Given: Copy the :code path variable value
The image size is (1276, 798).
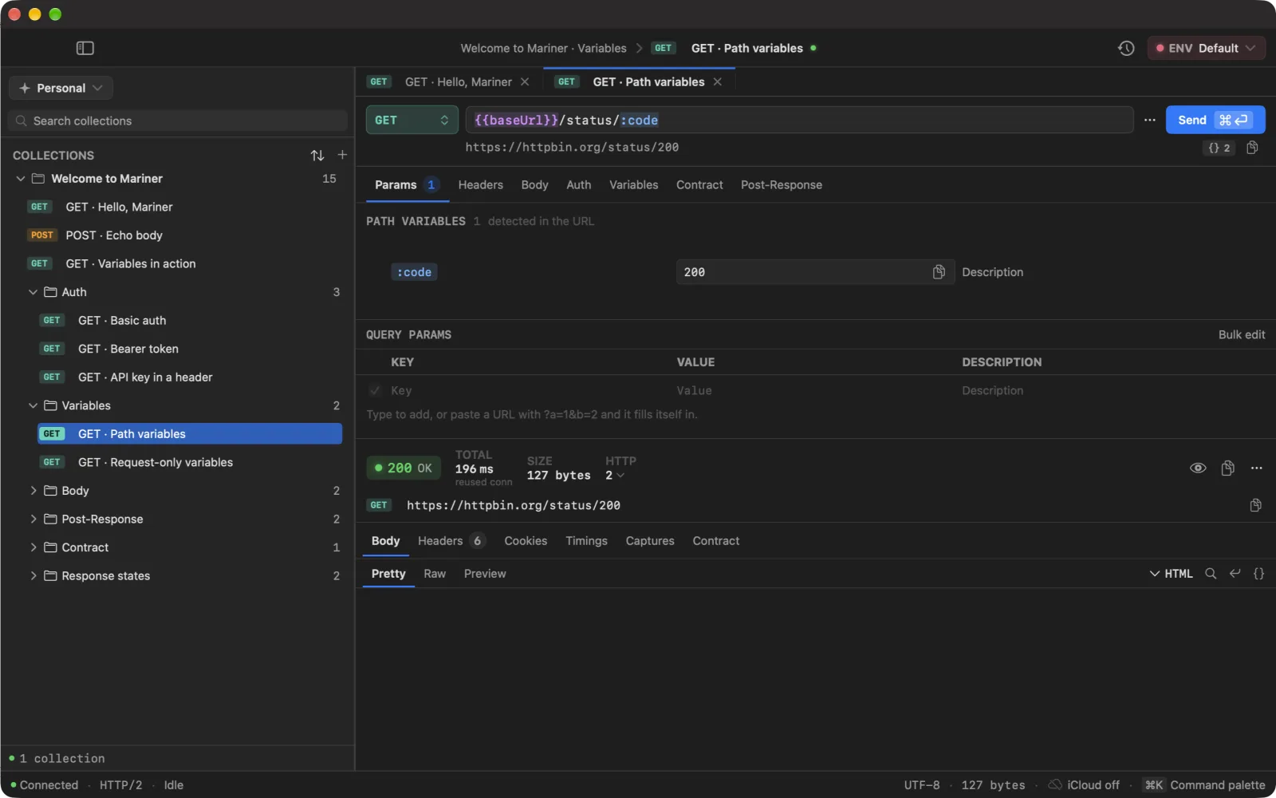Looking at the screenshot, I should tap(939, 272).
